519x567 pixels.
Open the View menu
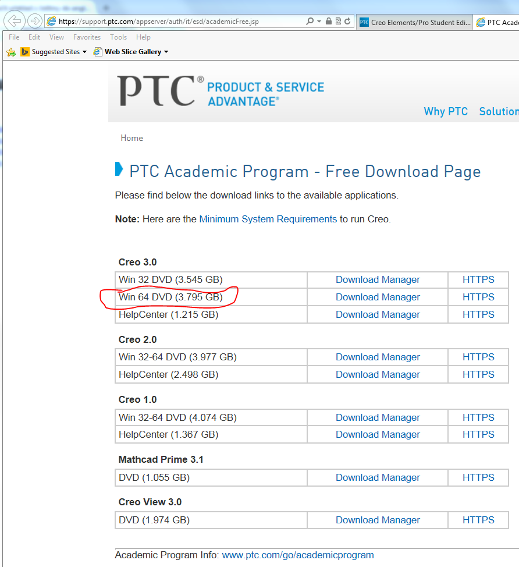coord(57,37)
